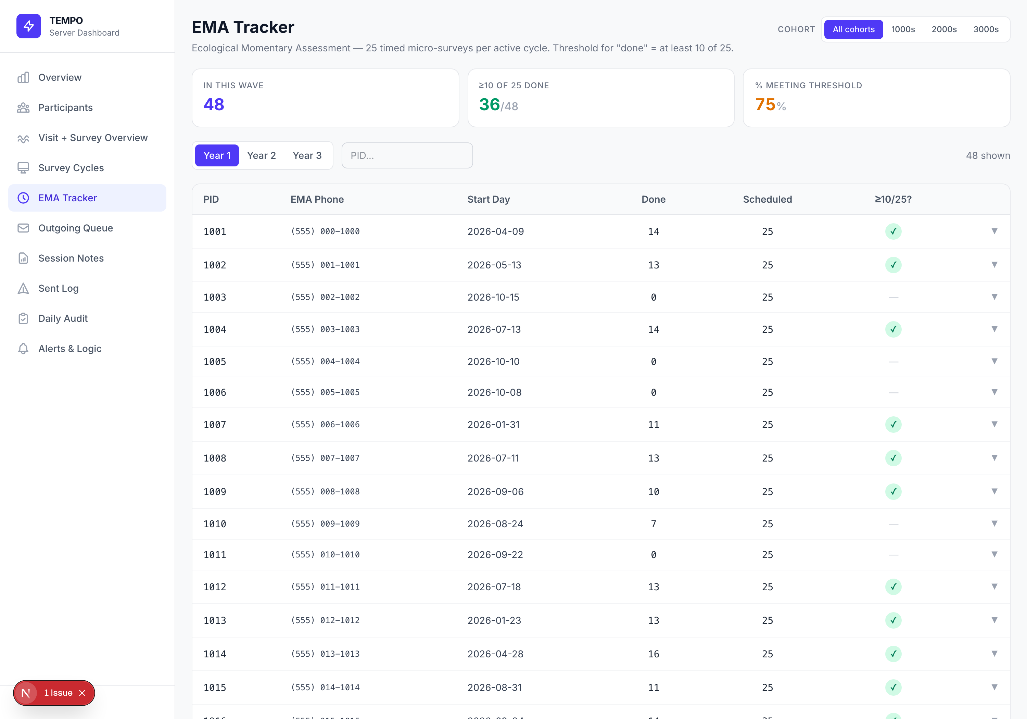Click the Done column header
1027x719 pixels.
tap(653, 200)
